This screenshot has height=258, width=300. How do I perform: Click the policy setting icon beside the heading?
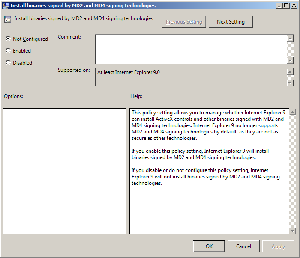[x=8, y=19]
